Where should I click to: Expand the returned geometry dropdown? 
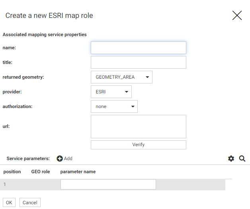click(121, 77)
